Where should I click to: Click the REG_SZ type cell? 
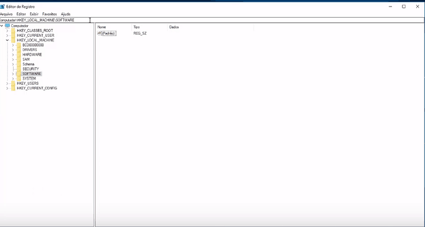pos(140,33)
